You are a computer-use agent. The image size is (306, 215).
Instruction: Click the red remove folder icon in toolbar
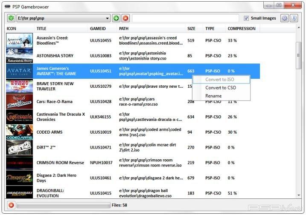(x=125, y=18)
